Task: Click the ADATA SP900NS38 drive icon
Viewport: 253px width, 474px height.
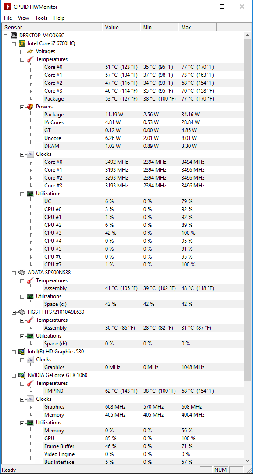Action: click(x=22, y=273)
